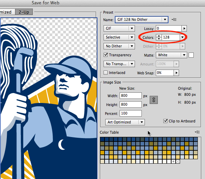Click the 'Color Table' heading text

tap(109, 132)
